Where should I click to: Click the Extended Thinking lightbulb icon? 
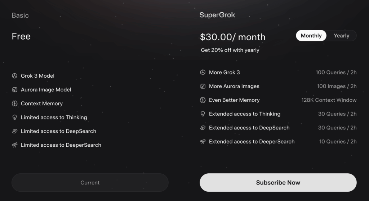(x=203, y=114)
